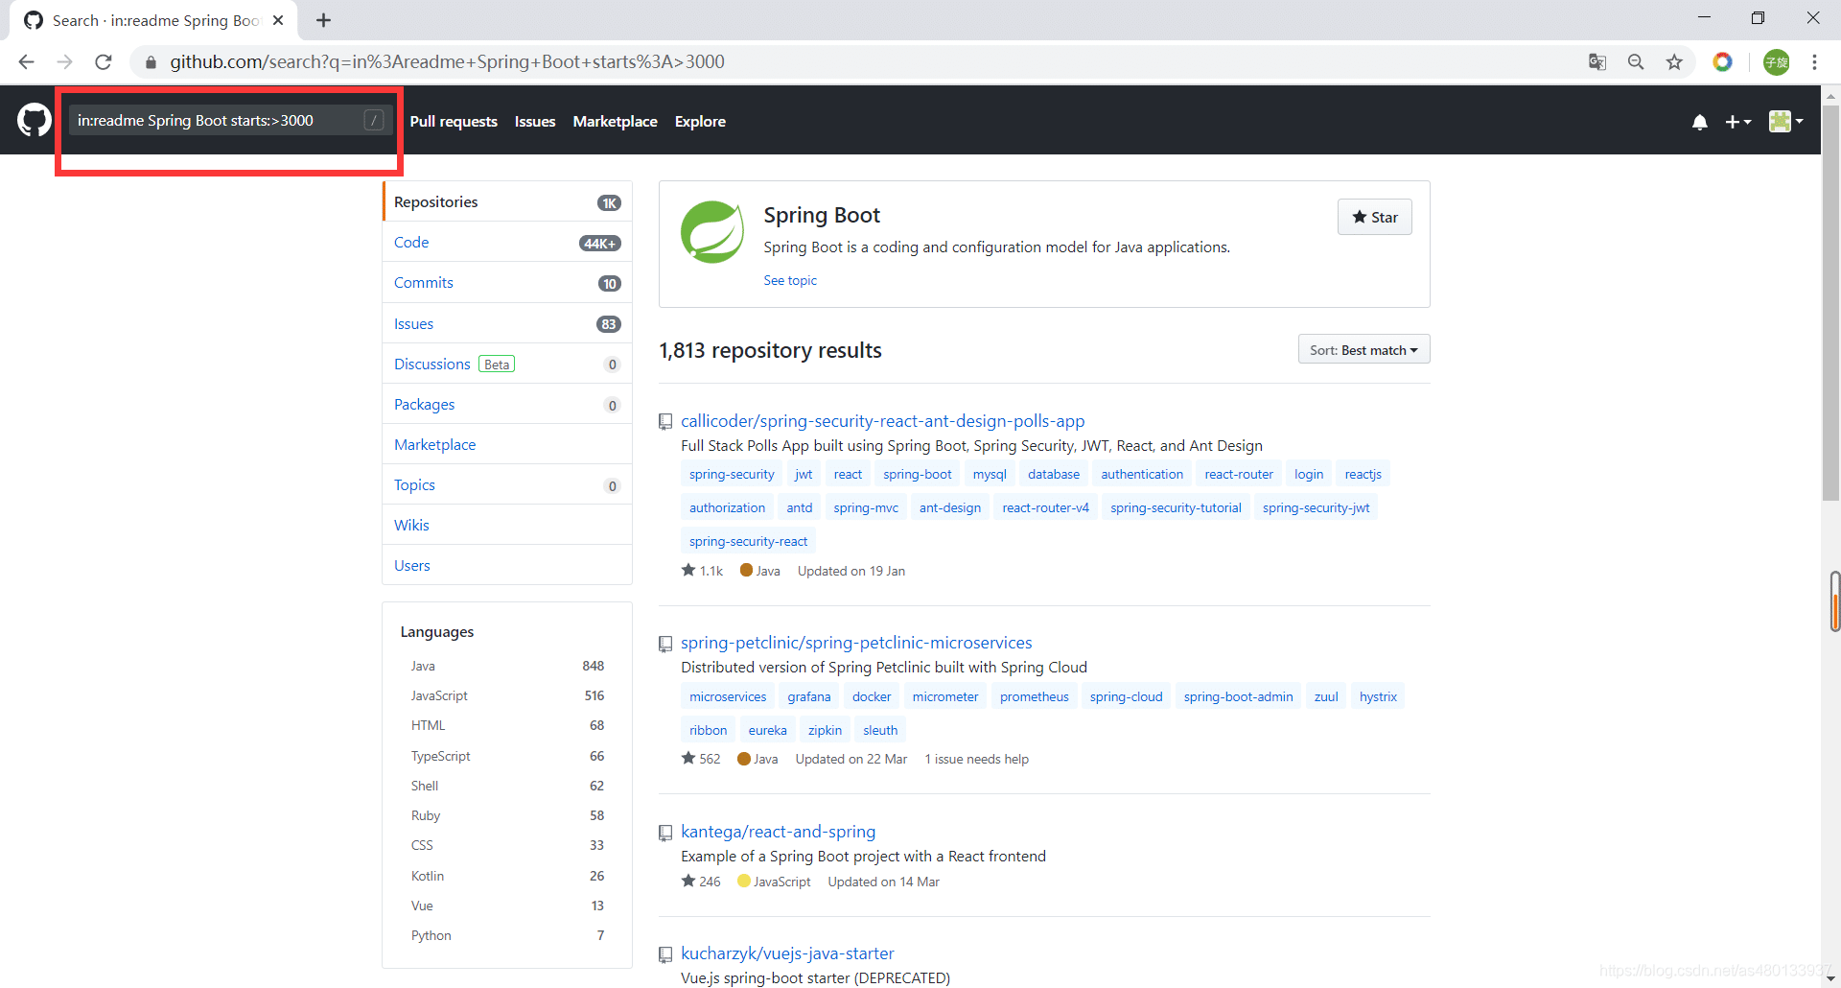Click star icon next to 562
This screenshot has width=1841, height=988.
coord(688,758)
